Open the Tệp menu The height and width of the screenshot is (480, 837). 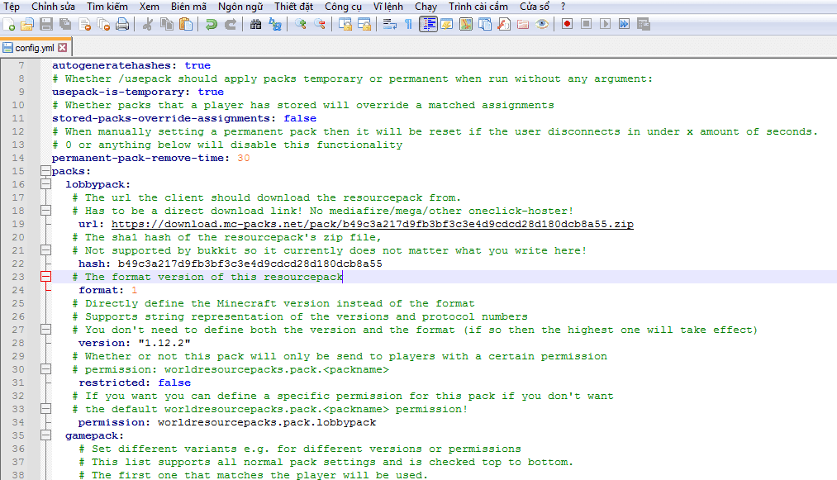click(12, 7)
